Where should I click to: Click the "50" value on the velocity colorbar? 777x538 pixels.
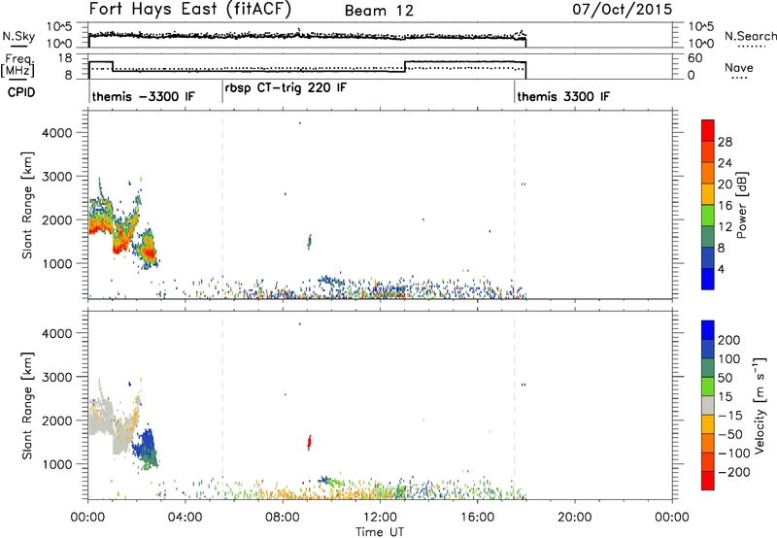tap(726, 378)
